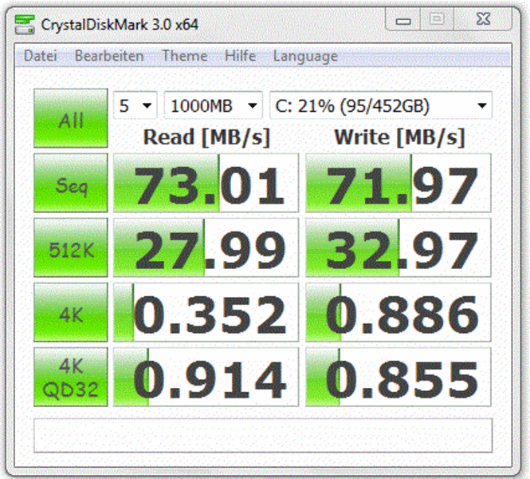Open the Datei menu

[x=40, y=56]
